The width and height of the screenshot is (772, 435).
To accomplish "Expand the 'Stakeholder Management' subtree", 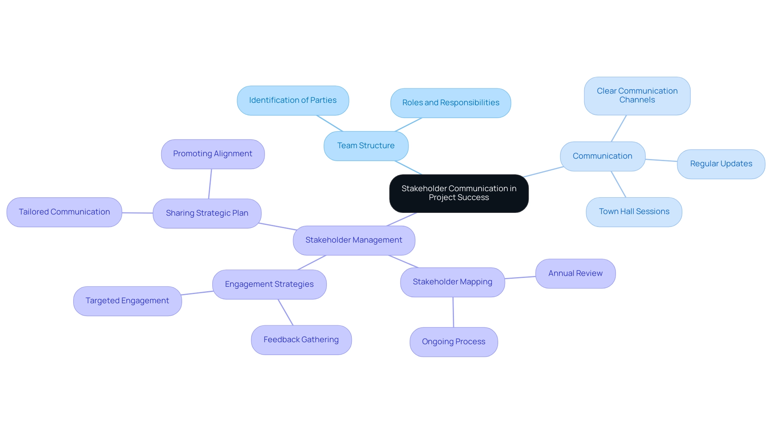I will click(x=353, y=240).
